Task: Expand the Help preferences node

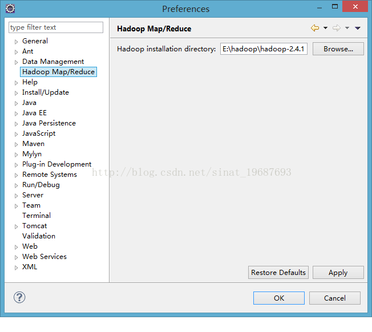Action: point(16,83)
